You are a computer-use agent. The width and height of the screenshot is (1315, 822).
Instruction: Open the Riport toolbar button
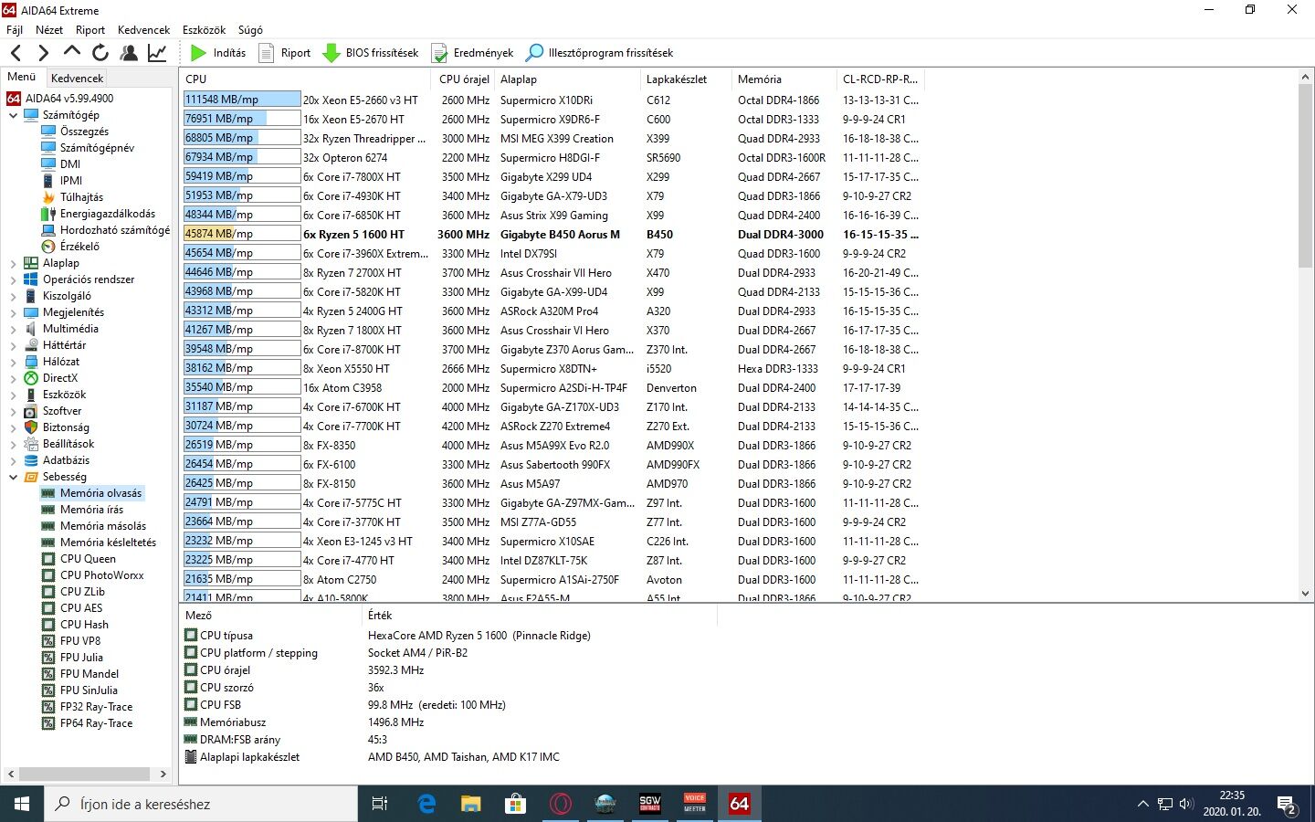coord(285,53)
